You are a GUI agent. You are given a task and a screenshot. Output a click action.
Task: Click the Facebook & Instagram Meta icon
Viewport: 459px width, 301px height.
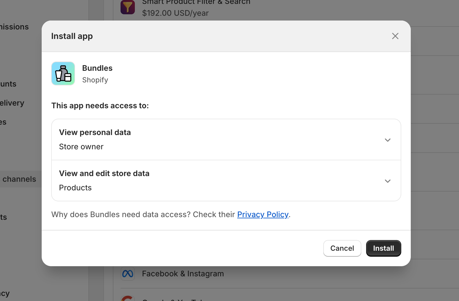click(127, 273)
